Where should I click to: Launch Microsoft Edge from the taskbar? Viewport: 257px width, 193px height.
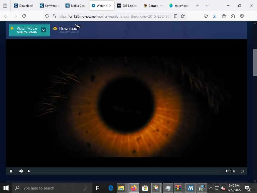pyautogui.click(x=111, y=188)
